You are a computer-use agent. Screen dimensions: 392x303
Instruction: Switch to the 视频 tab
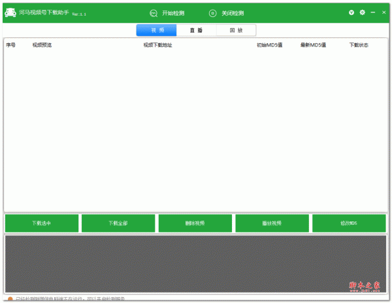point(157,30)
